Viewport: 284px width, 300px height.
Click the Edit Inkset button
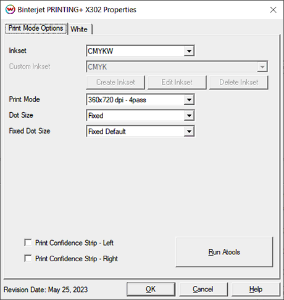point(177,83)
